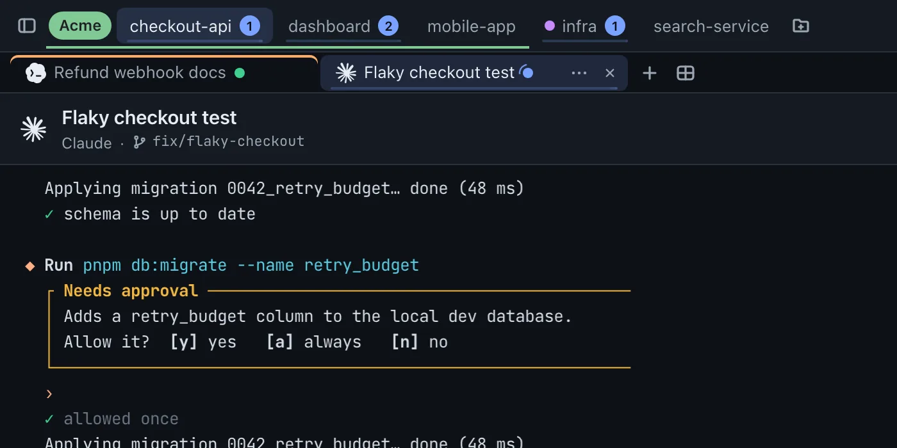897x448 pixels.
Task: Click the retry_budget column description line
Action: click(x=318, y=316)
